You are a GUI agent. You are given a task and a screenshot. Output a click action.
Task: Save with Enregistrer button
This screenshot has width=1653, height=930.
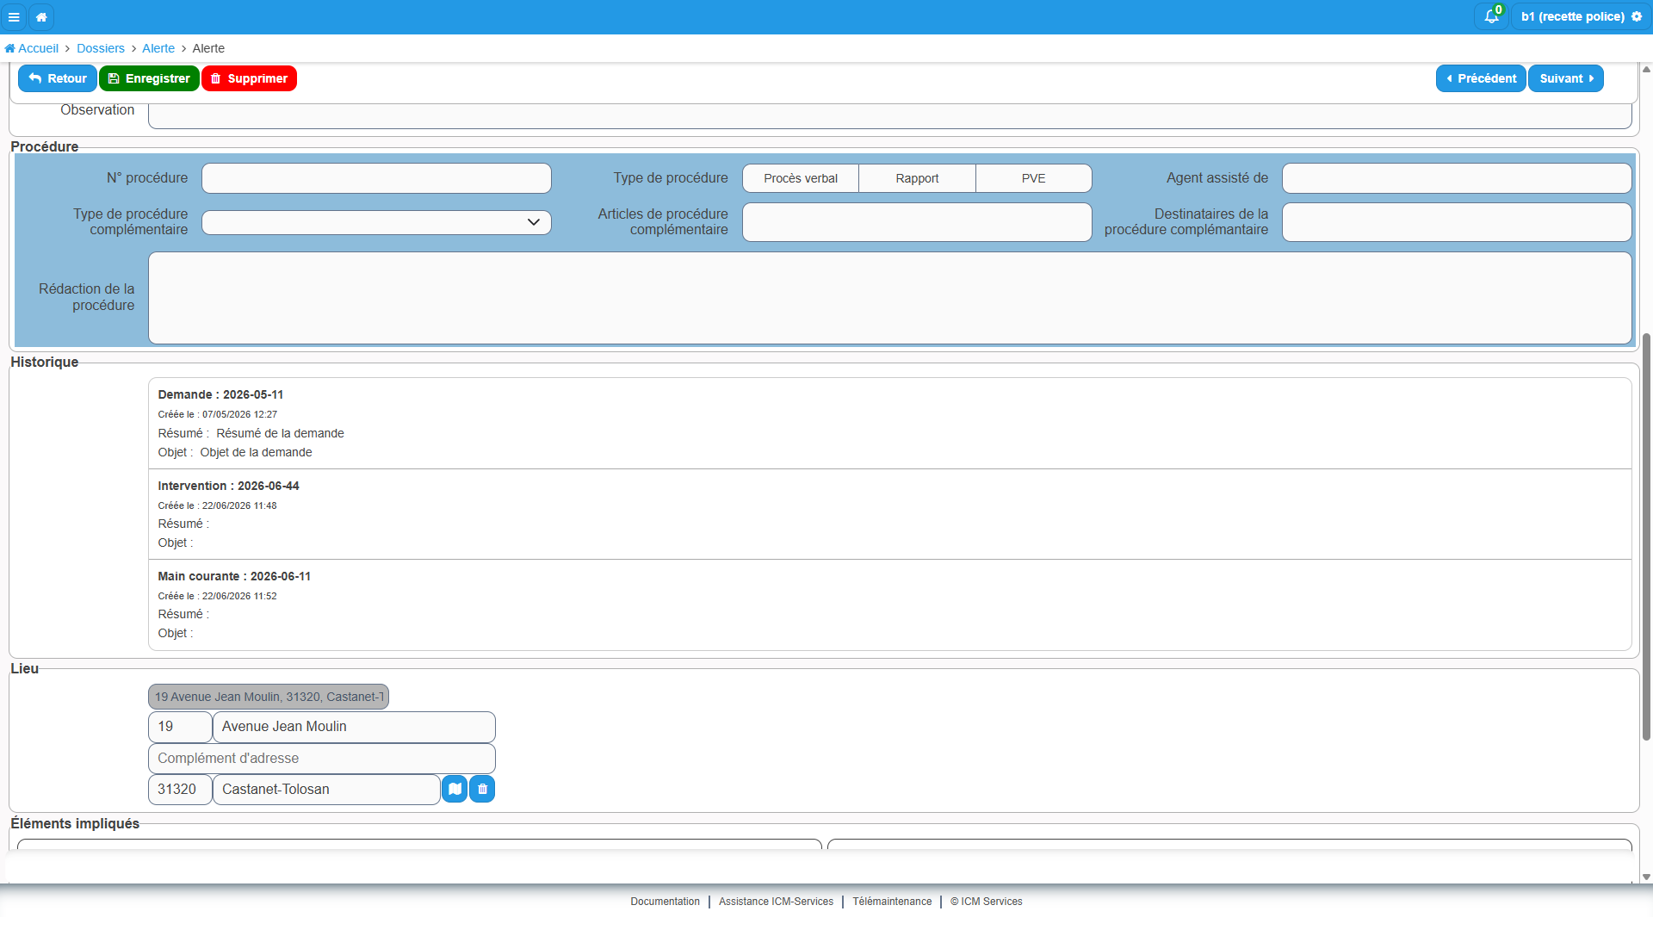[149, 78]
